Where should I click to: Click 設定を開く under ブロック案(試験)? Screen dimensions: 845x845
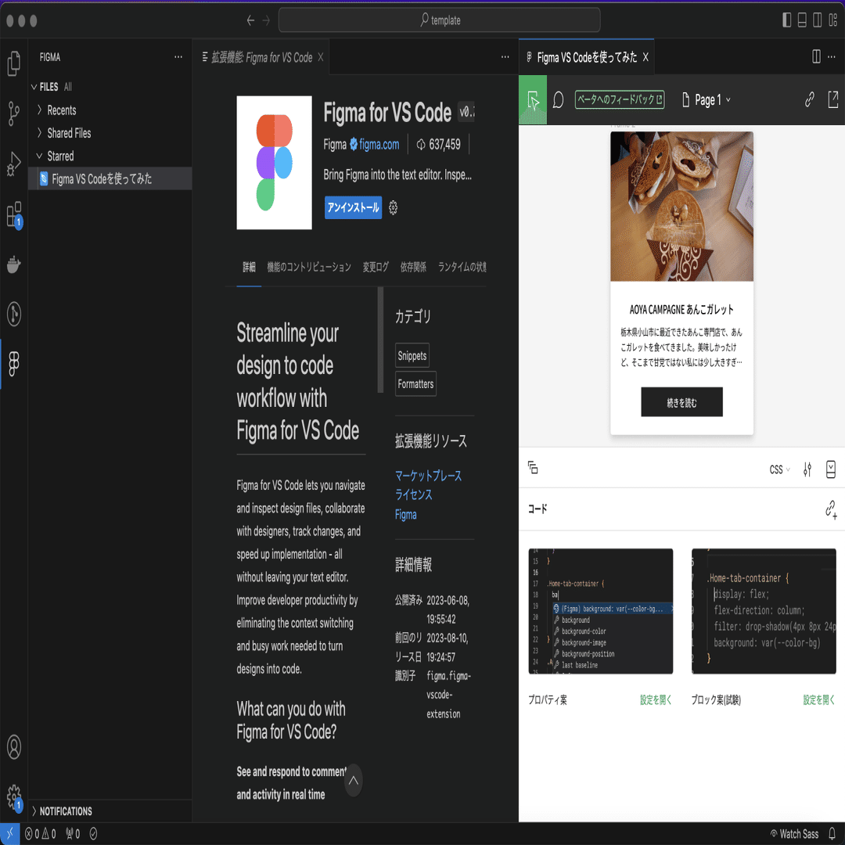(818, 700)
